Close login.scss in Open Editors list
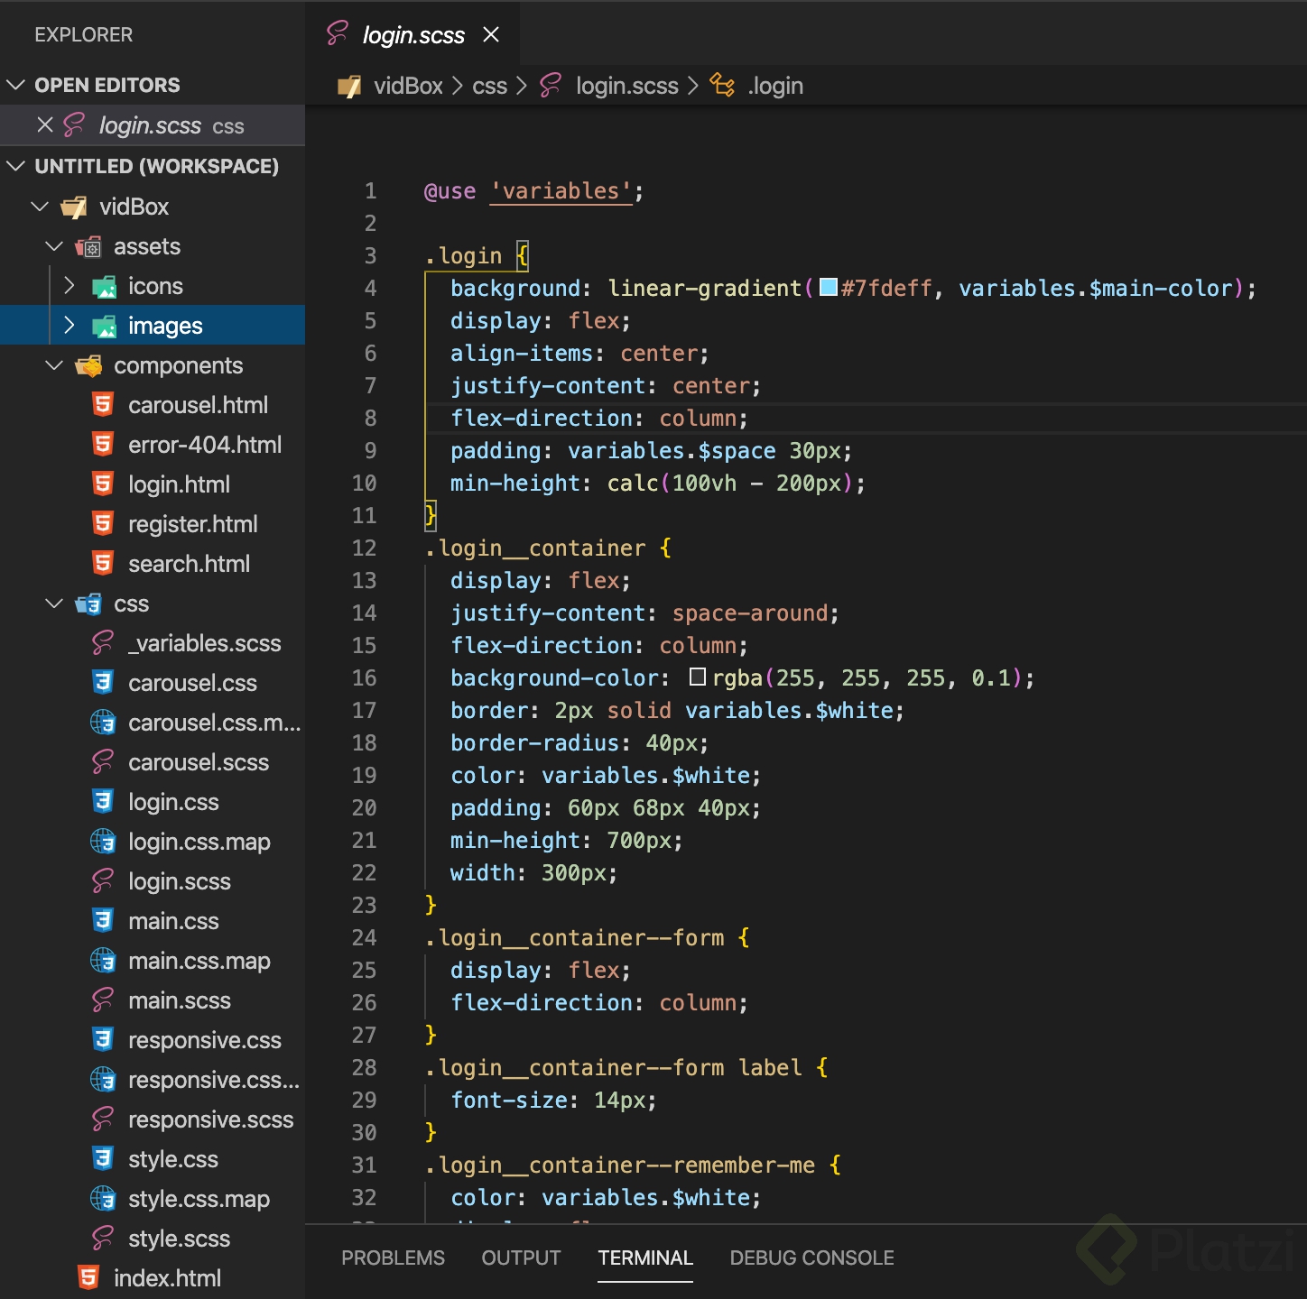1307x1299 pixels. [x=45, y=125]
